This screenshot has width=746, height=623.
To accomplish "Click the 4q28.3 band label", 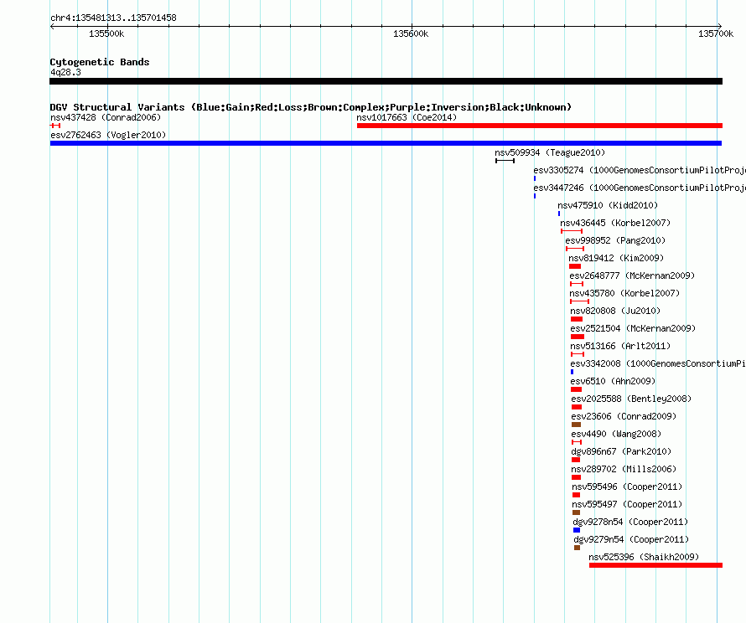I will pos(65,72).
